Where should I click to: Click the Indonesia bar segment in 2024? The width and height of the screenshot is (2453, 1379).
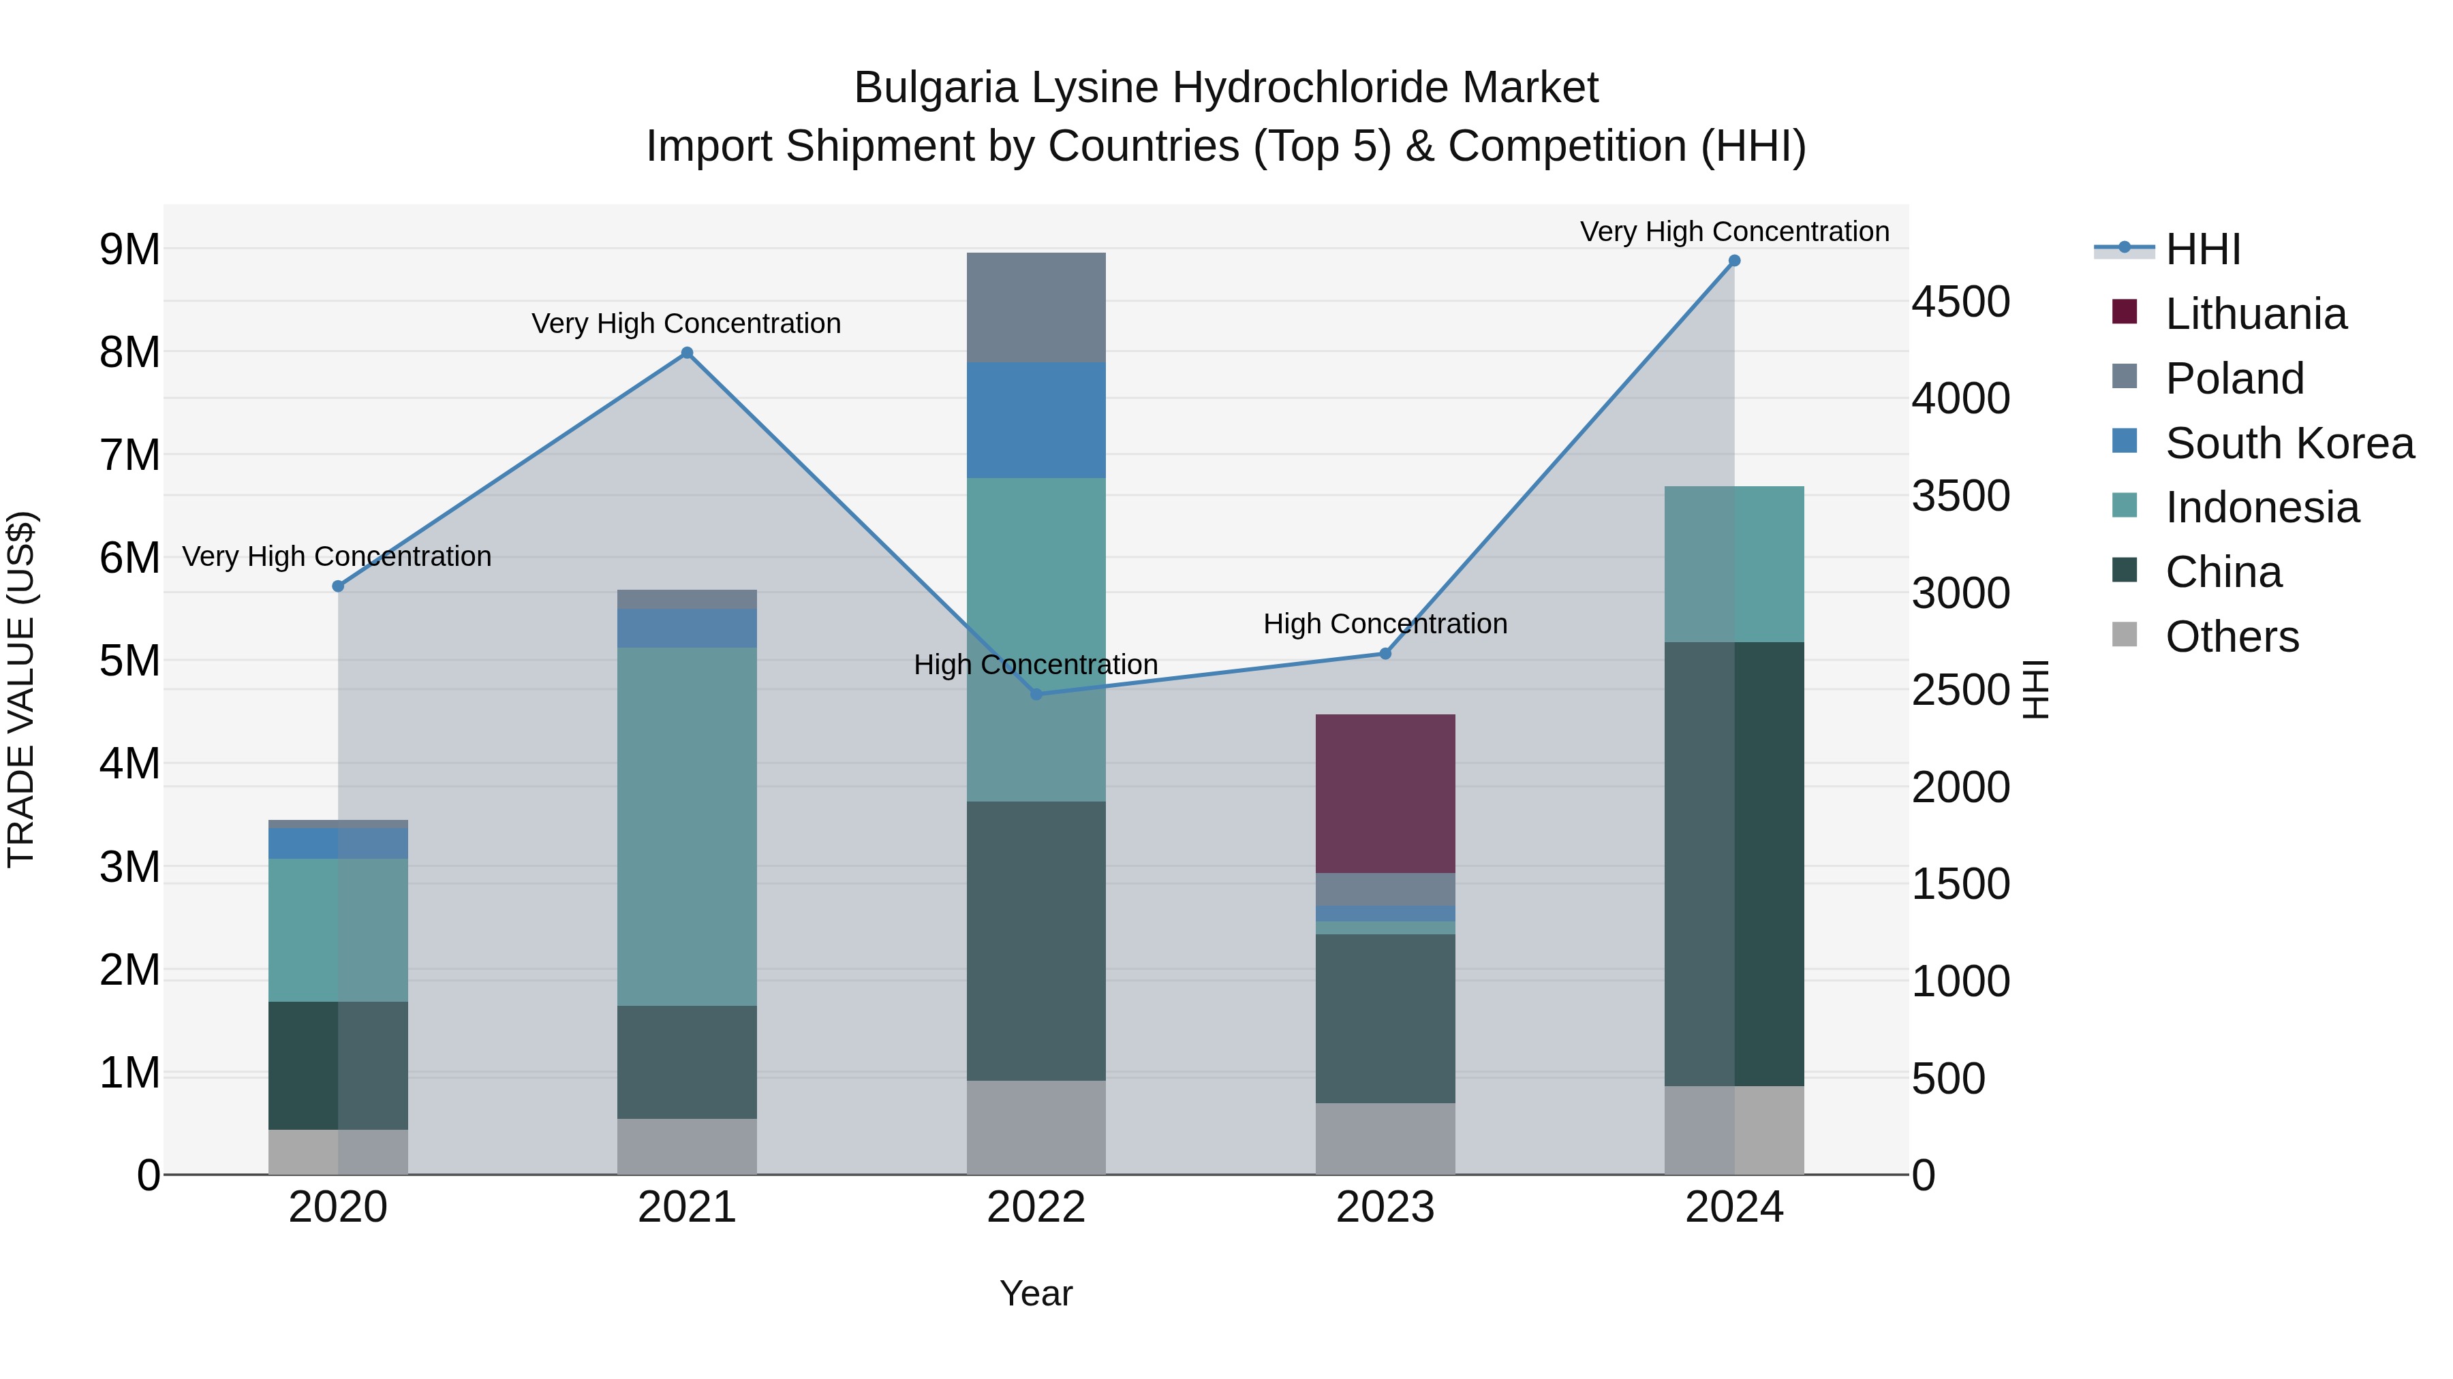(x=1735, y=565)
